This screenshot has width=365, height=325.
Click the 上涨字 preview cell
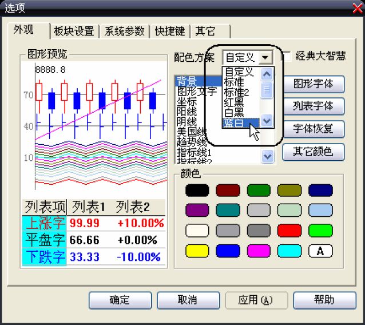tap(45, 224)
